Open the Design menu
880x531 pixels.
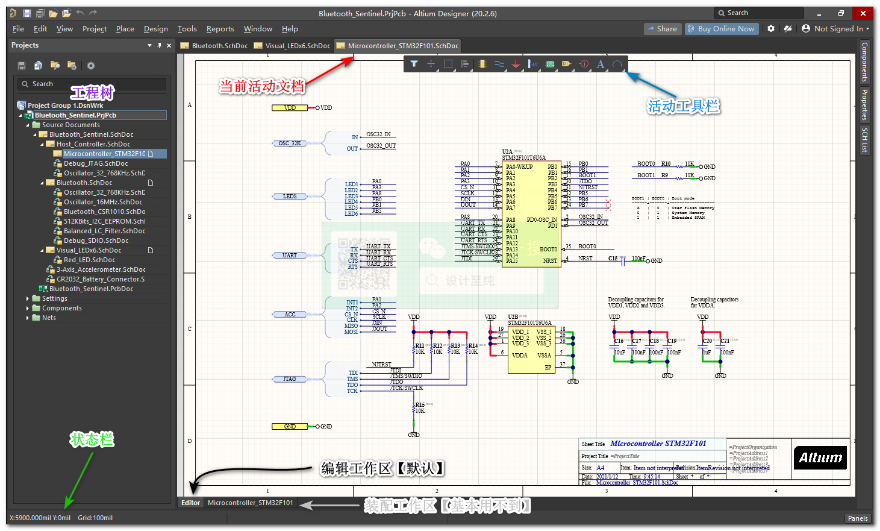(x=156, y=29)
